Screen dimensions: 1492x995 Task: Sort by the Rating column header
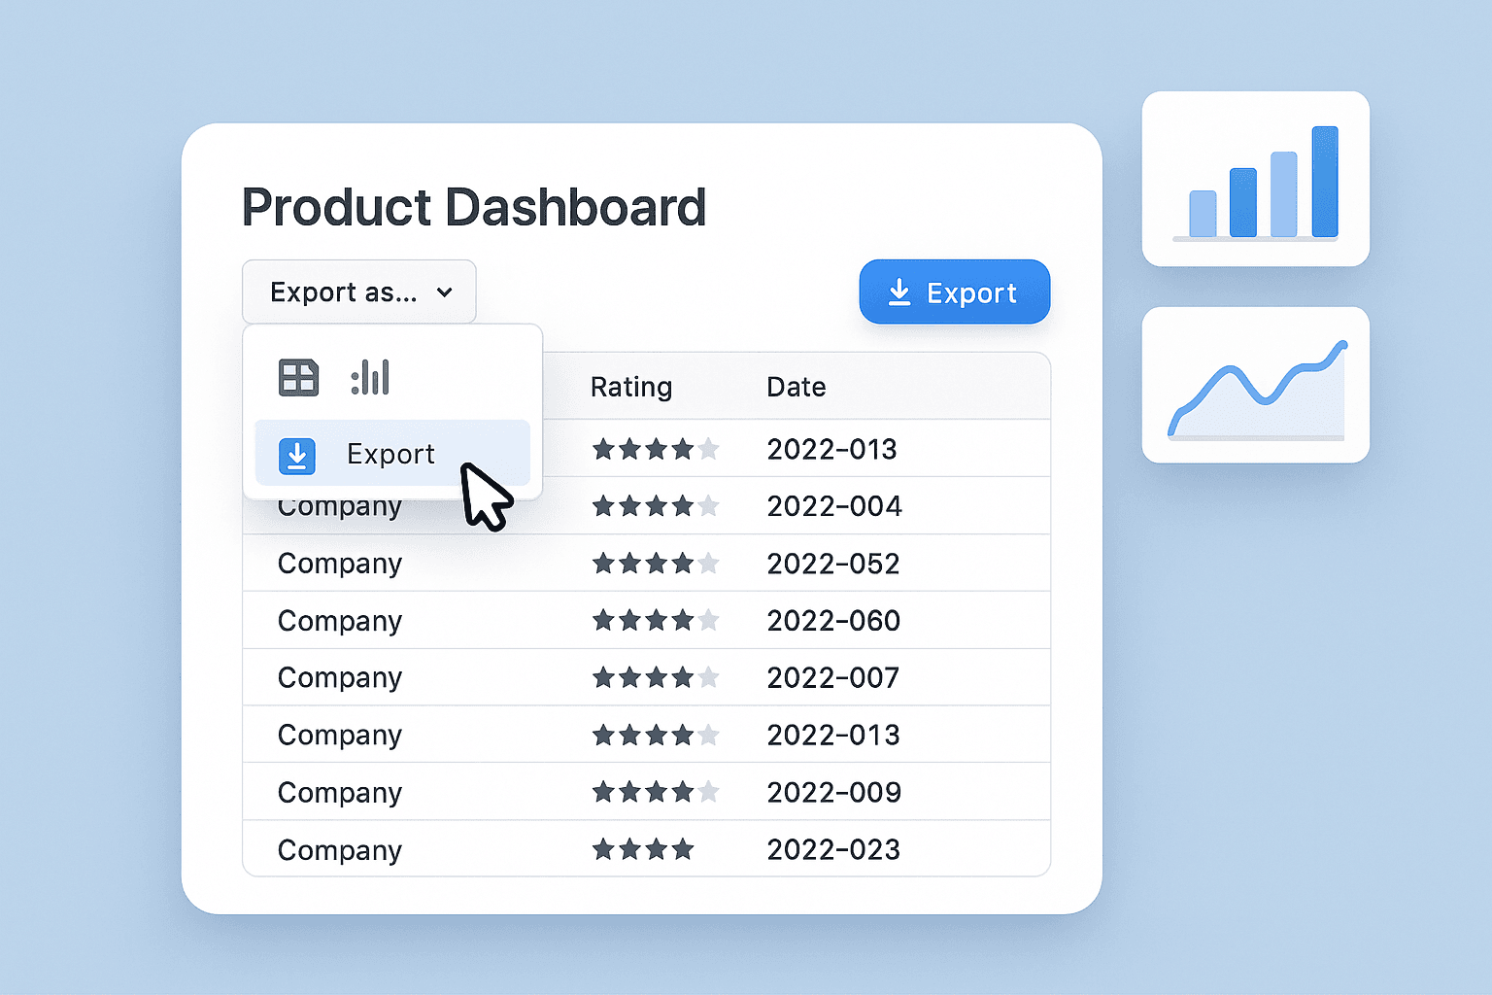pos(631,387)
